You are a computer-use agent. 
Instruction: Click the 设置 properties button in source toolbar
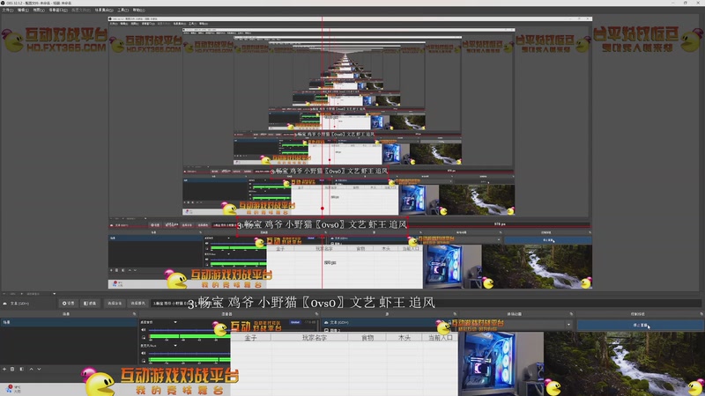69,304
